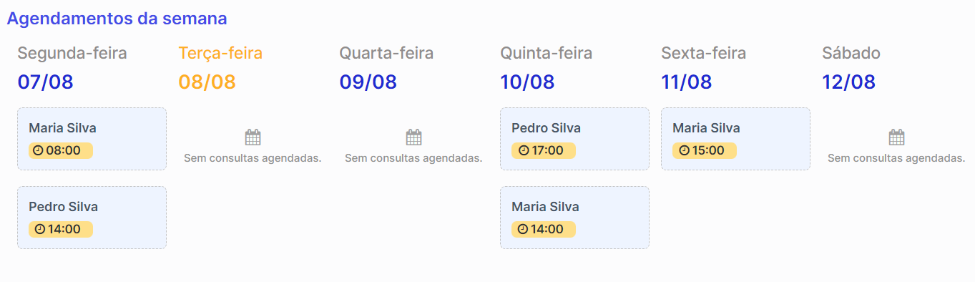The width and height of the screenshot is (975, 282).
Task: Click the Agendamentos da semana heading
Action: pos(117,19)
